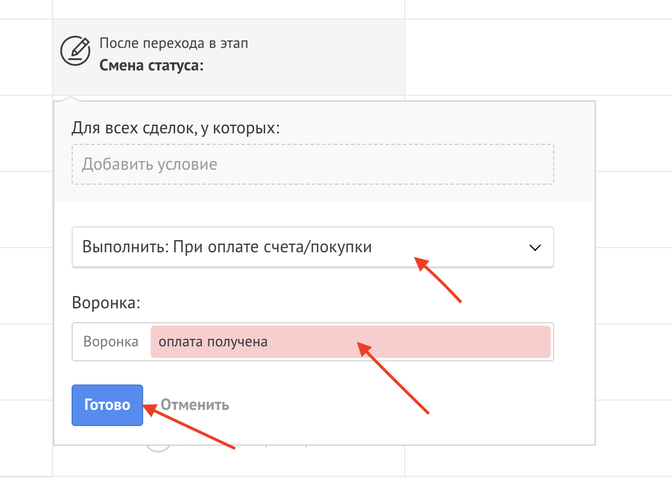Open the Воронка stage selector field
Screen dimensions: 672x478
[x=312, y=342]
